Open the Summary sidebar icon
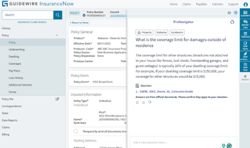This screenshot has width=250, height=148. coord(245,14)
